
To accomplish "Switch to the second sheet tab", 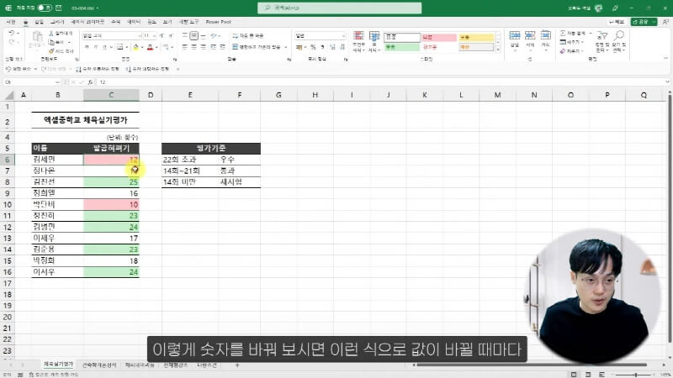I will pyautogui.click(x=99, y=365).
